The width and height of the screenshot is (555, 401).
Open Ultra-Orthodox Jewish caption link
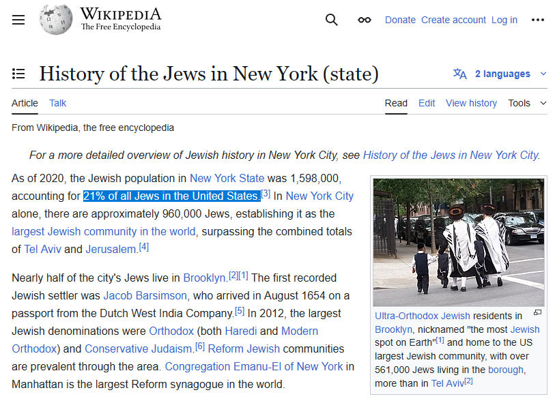(423, 316)
